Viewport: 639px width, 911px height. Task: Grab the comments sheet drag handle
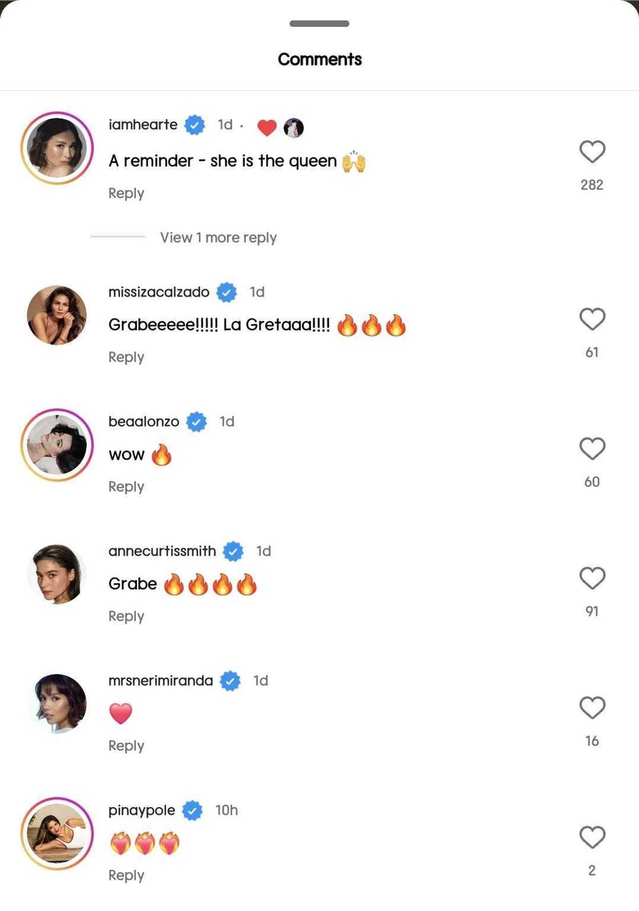pos(319,24)
